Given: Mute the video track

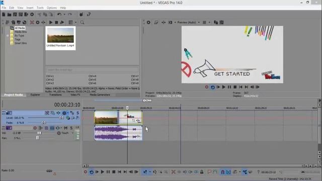Looking at the screenshot, I should click(72, 113).
